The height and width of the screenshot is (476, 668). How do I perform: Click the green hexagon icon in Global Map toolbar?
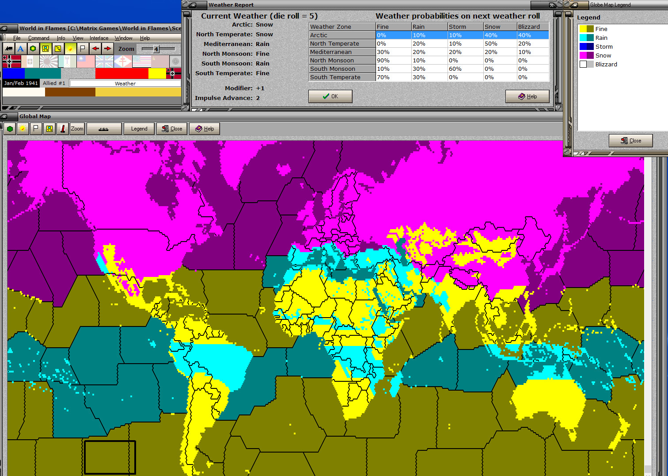(x=10, y=129)
